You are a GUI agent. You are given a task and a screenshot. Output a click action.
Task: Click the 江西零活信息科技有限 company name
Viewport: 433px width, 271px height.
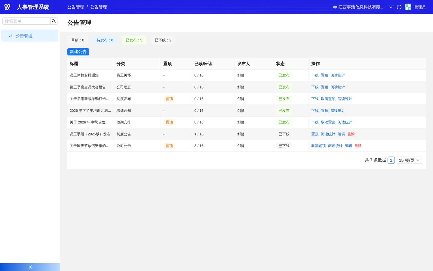(x=361, y=7)
